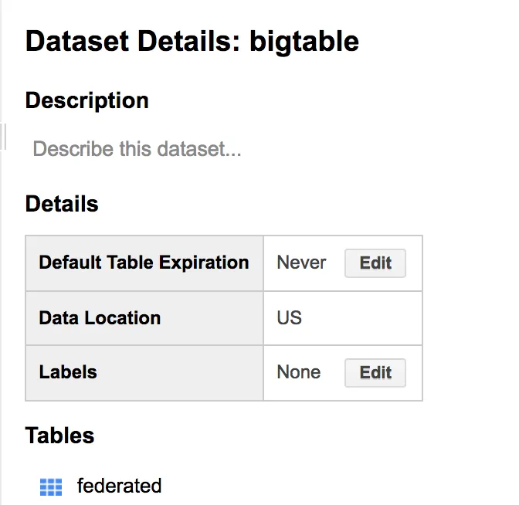Click the Tables section heading
This screenshot has height=505, width=519.
click(x=59, y=436)
